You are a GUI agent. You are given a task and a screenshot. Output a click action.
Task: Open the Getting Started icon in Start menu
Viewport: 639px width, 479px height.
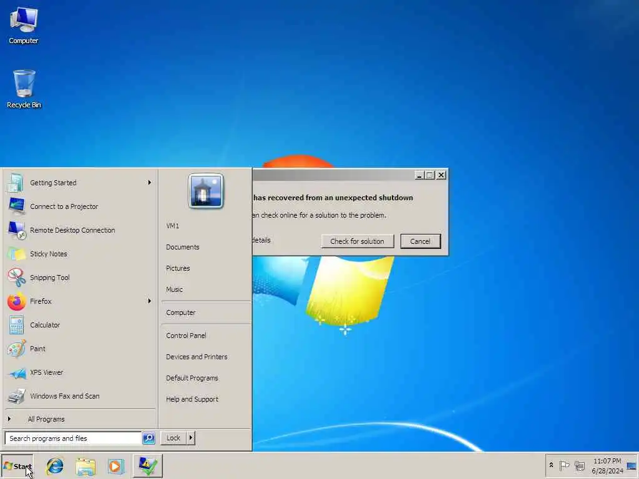16,183
